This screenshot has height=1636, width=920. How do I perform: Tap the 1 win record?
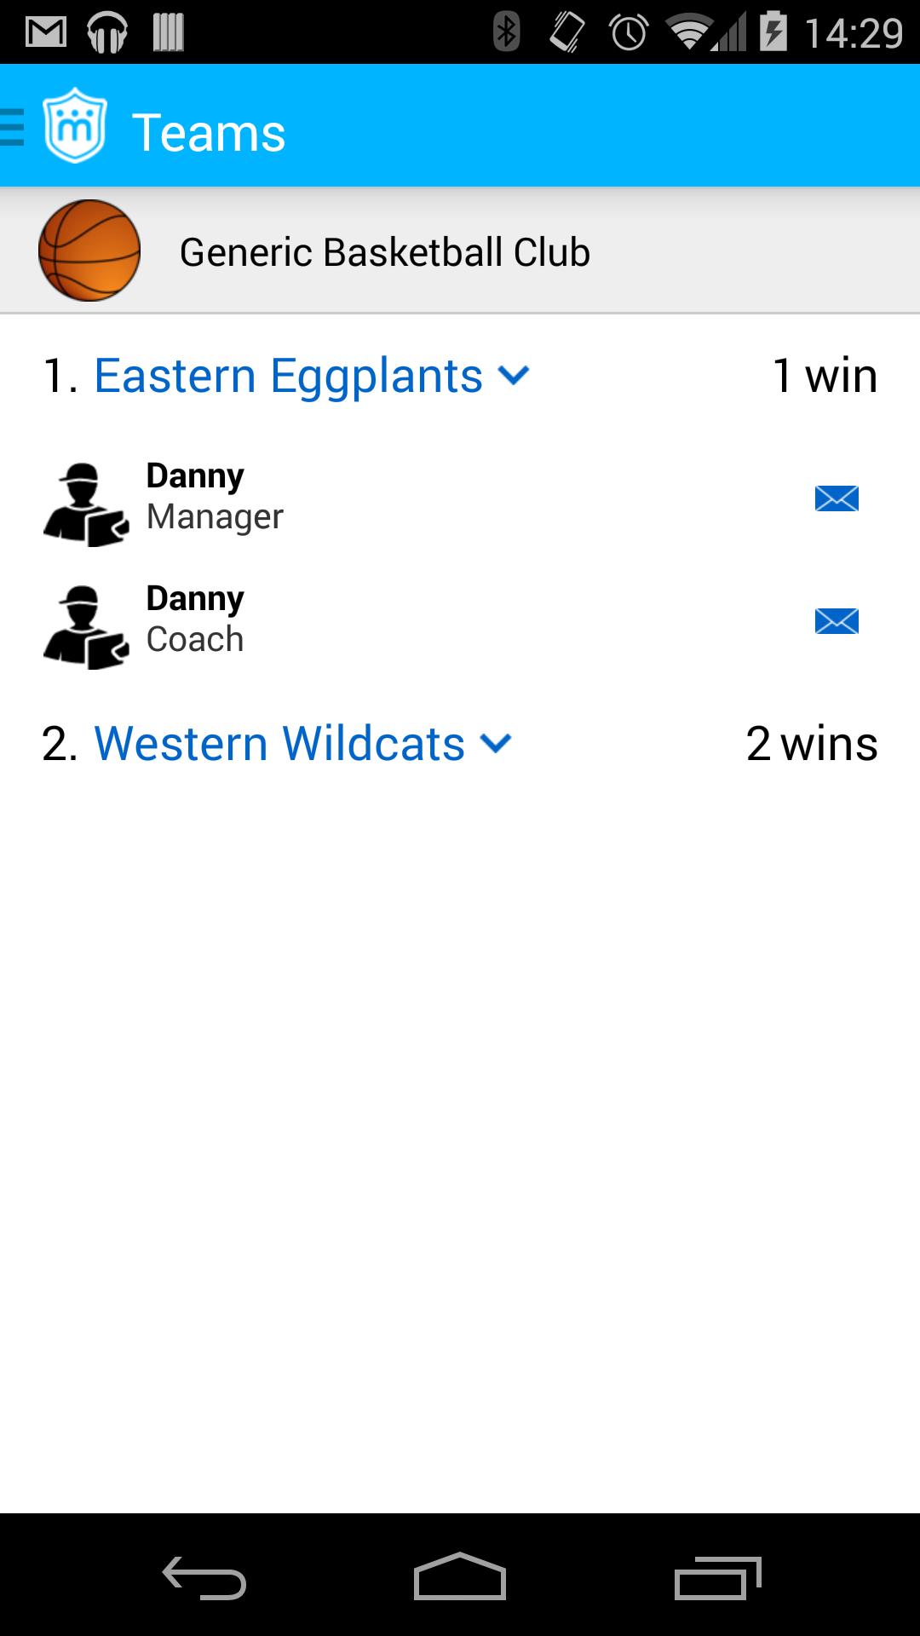824,376
